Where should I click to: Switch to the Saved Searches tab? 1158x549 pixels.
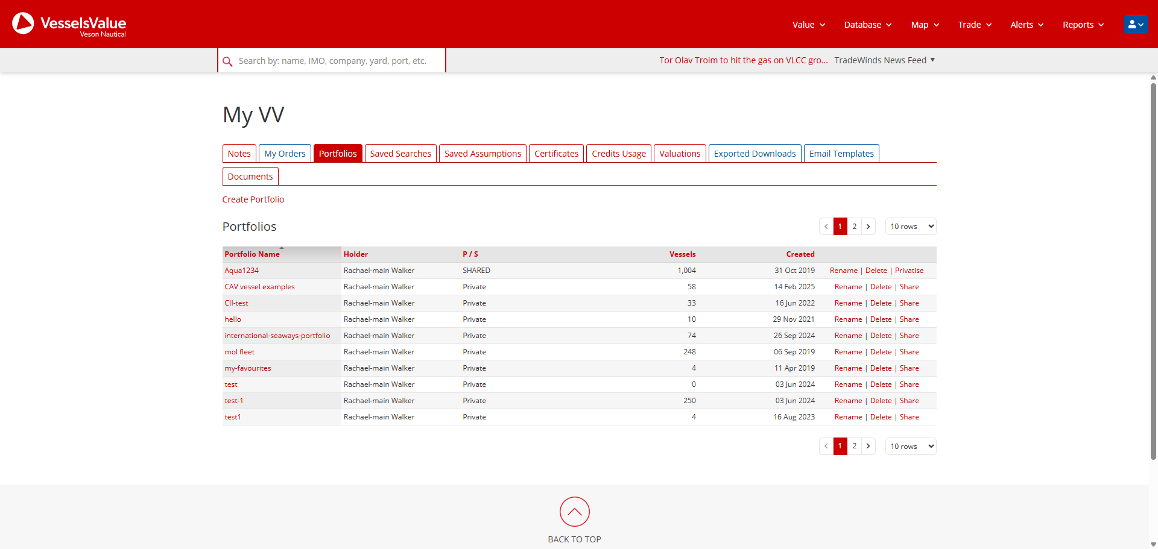click(x=400, y=154)
